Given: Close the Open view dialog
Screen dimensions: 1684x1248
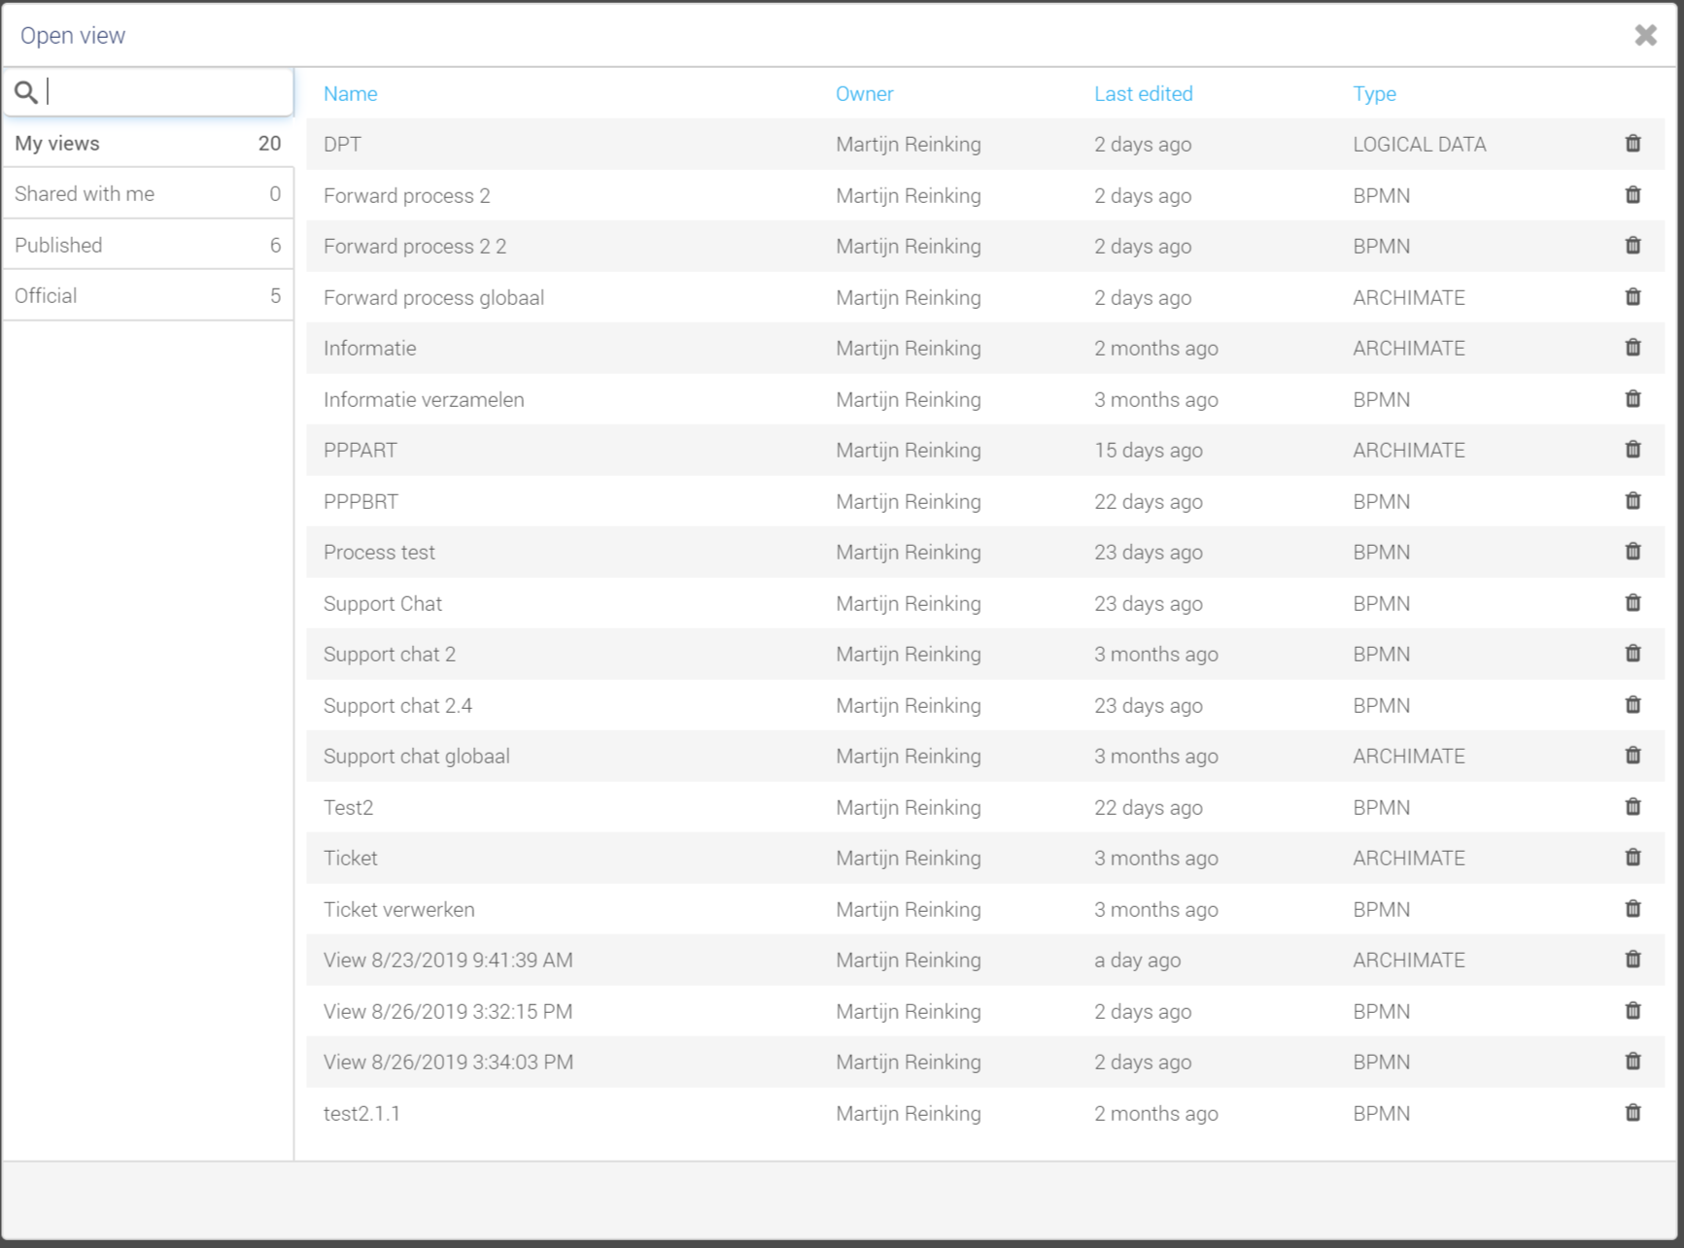Looking at the screenshot, I should [1645, 35].
